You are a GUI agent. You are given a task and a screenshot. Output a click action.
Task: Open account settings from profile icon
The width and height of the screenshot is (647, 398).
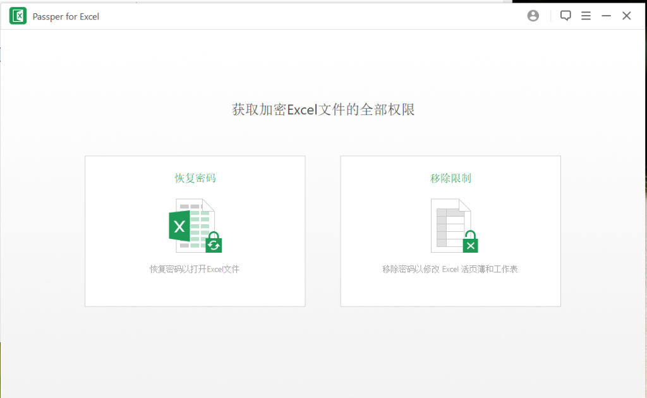533,15
